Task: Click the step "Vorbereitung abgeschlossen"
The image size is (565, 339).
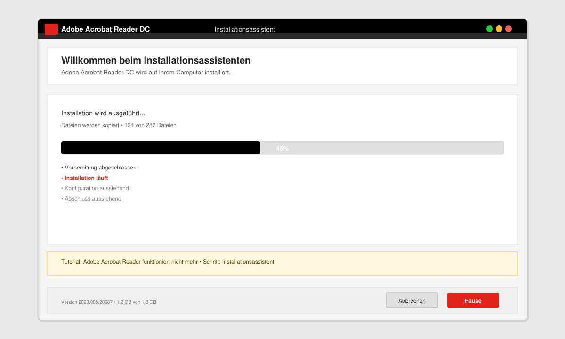Action: click(x=99, y=168)
